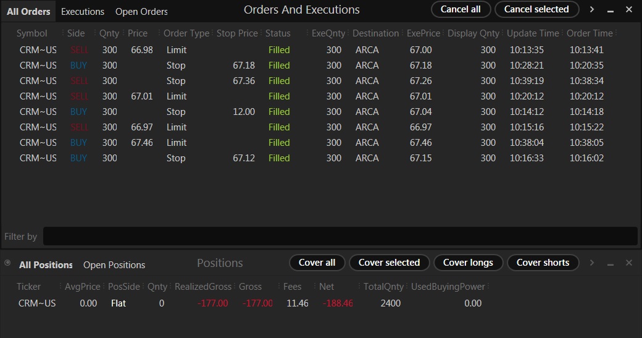642x338 pixels.
Task: Select the CRM~US row in Positions table
Action: tap(250, 303)
